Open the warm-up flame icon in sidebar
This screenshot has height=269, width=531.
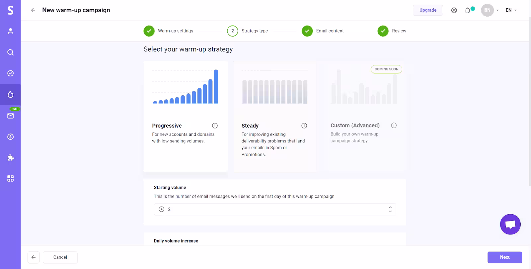pos(10,95)
